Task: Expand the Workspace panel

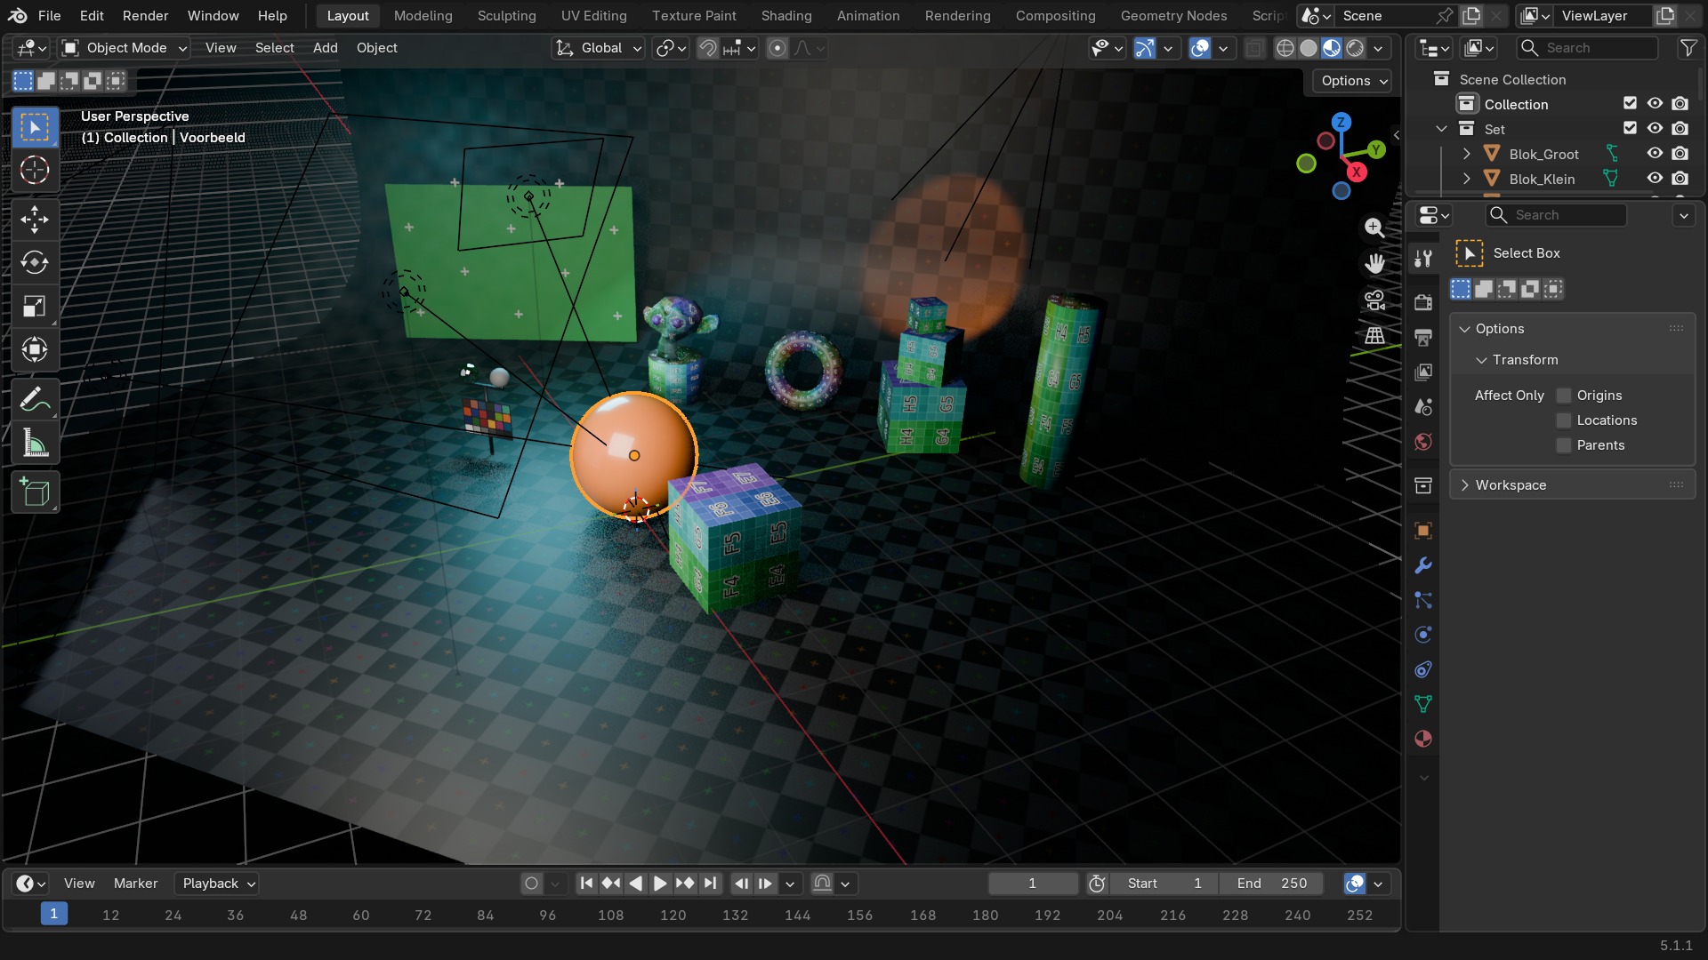Action: 1573,485
